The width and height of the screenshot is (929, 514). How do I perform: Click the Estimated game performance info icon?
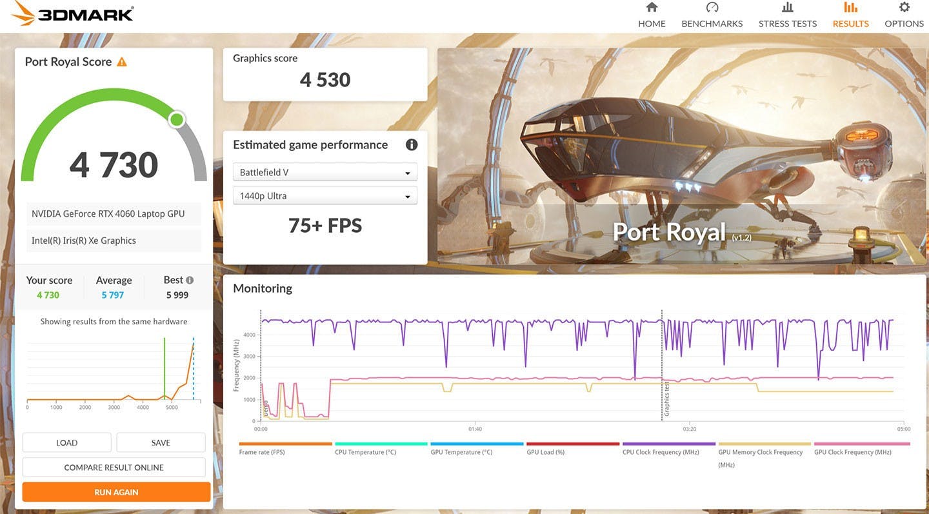411,144
